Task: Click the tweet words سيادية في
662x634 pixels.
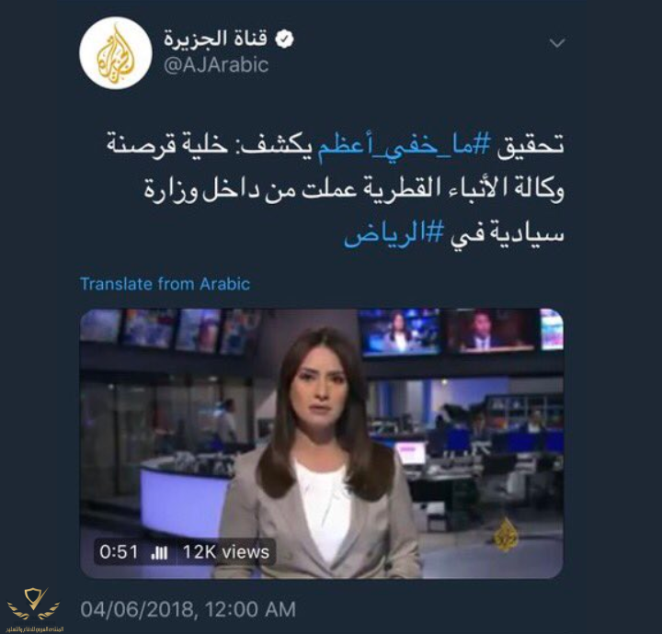Action: (507, 234)
